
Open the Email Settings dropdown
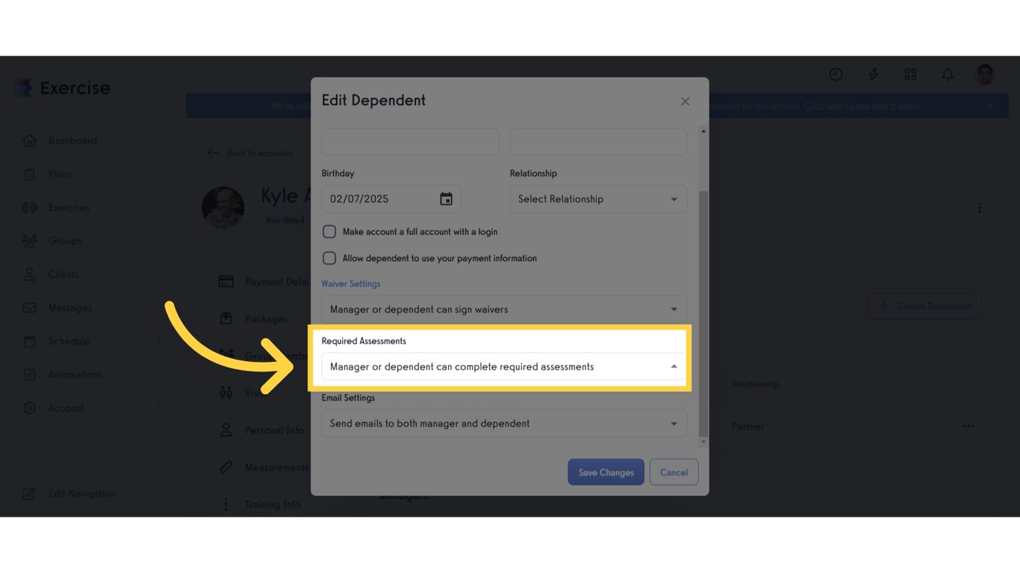pyautogui.click(x=504, y=423)
